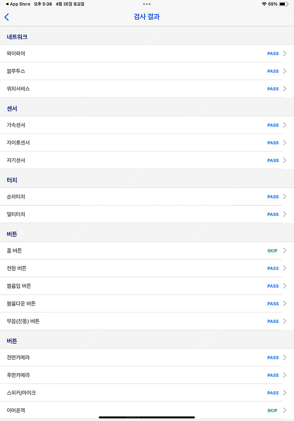
Task: Open 홈 버튼 row chevron
Action: pos(285,250)
